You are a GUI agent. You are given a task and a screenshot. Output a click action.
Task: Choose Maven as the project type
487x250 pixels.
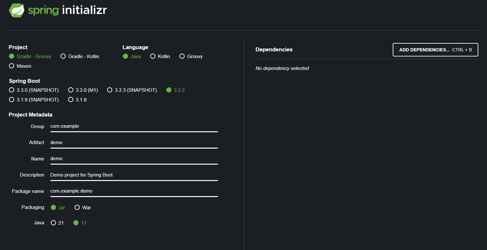point(20,66)
